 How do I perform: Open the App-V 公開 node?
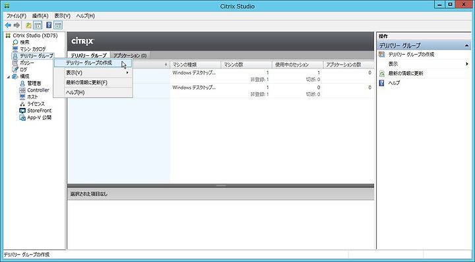pos(40,117)
